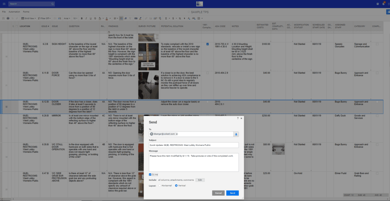Toggle the wrap text icon
The image size is (390, 201).
pos(121,18)
